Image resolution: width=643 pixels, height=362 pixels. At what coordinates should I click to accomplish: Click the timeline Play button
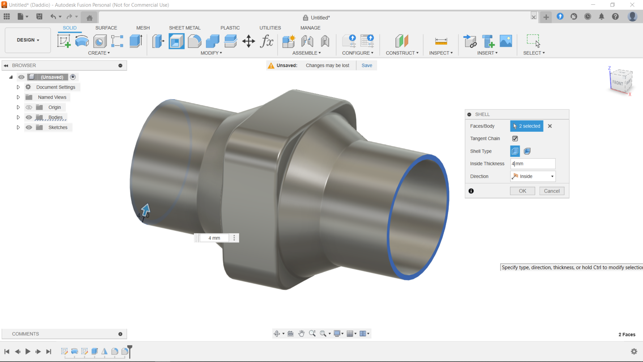point(27,352)
